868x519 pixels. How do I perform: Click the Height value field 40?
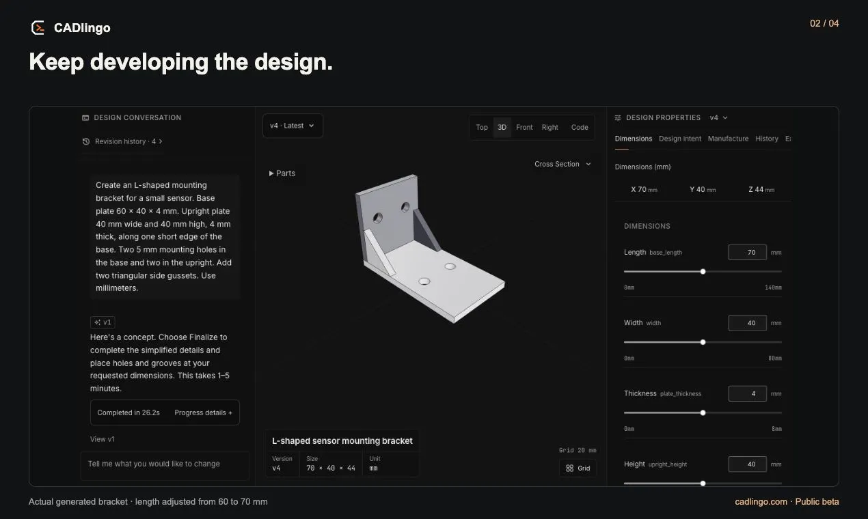(x=747, y=464)
